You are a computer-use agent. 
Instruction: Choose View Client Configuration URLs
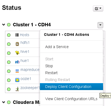(x=71, y=99)
